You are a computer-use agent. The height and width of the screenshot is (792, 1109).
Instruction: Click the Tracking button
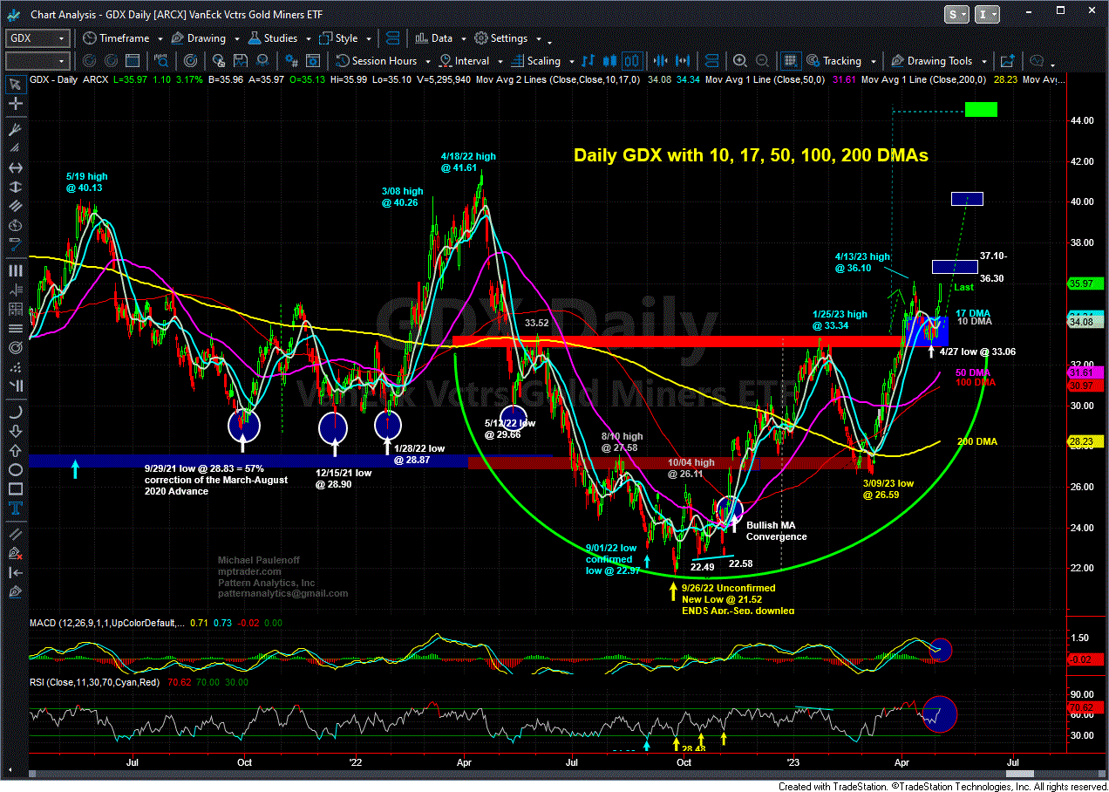pyautogui.click(x=833, y=61)
